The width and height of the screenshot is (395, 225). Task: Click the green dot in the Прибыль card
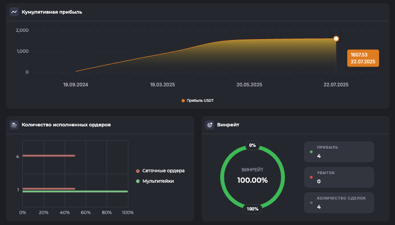(311, 152)
